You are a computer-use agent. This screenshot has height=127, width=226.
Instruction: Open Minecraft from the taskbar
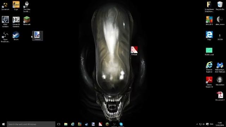pos(107,124)
